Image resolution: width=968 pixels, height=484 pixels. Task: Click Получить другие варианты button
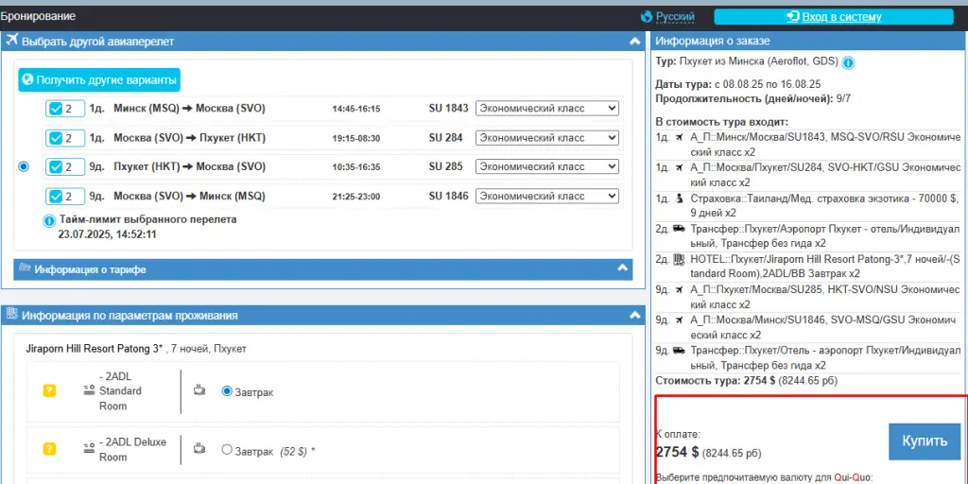pyautogui.click(x=99, y=80)
